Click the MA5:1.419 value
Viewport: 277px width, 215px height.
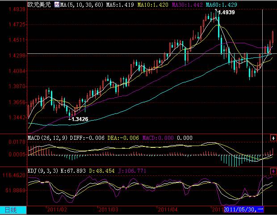(x=120, y=4)
